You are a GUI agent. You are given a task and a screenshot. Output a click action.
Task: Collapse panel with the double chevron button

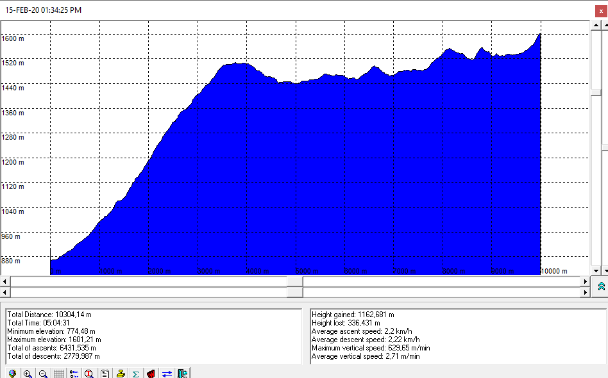tap(601, 286)
